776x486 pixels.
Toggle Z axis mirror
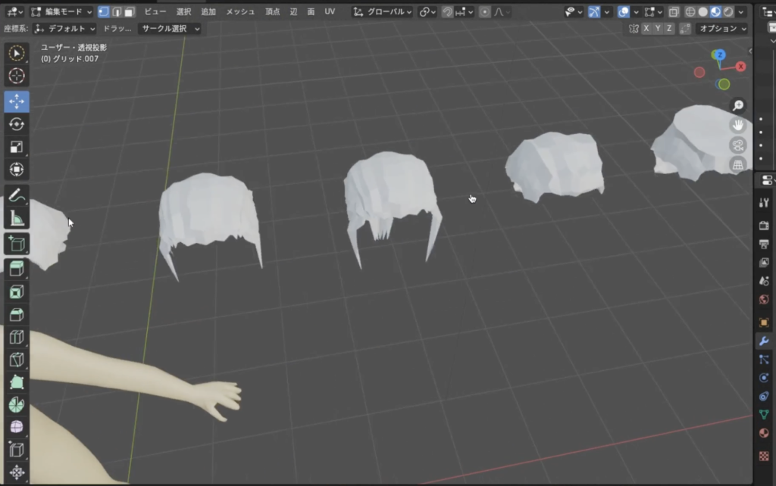point(669,29)
